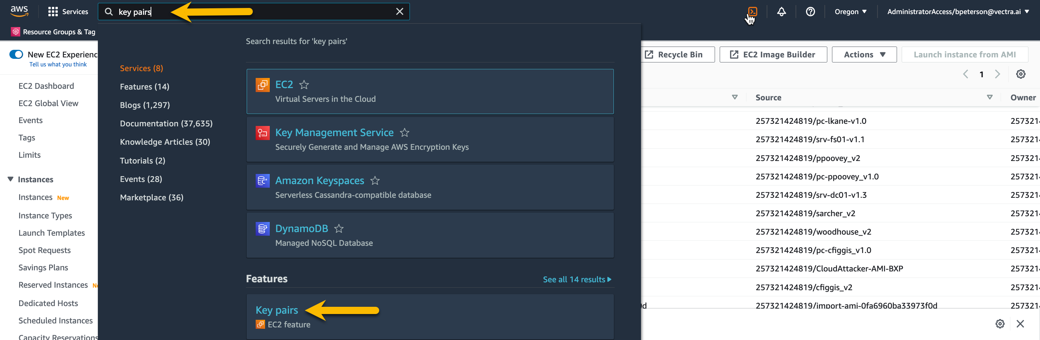Expand the Actions dropdown button
Screen dimensions: 1040x340
coord(864,55)
